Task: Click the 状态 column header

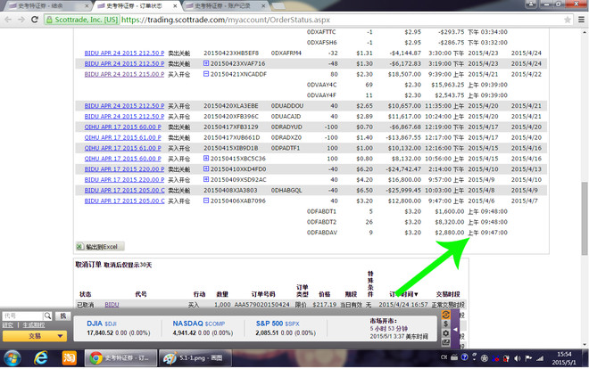Action: [86, 294]
